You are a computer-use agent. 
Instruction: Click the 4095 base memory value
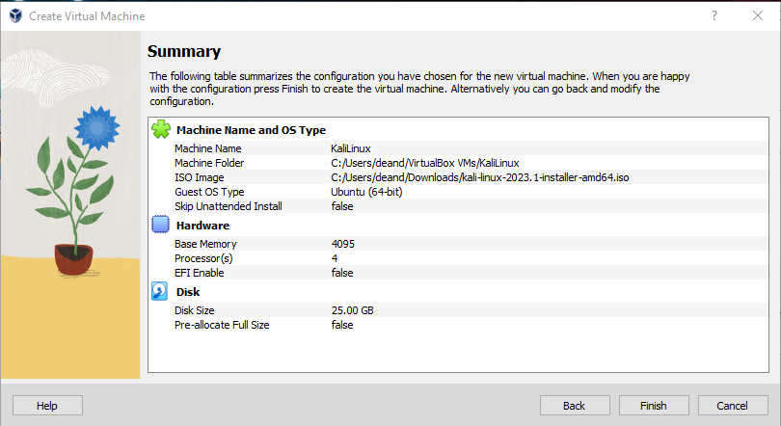342,244
